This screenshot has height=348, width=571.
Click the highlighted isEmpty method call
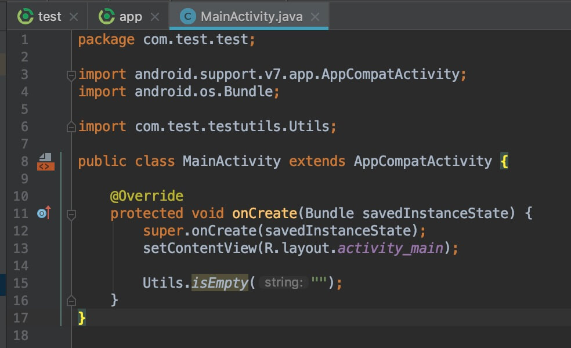click(x=220, y=283)
